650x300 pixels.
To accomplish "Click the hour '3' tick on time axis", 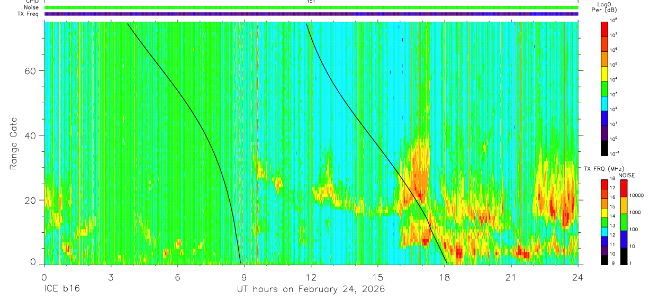I will point(111,277).
